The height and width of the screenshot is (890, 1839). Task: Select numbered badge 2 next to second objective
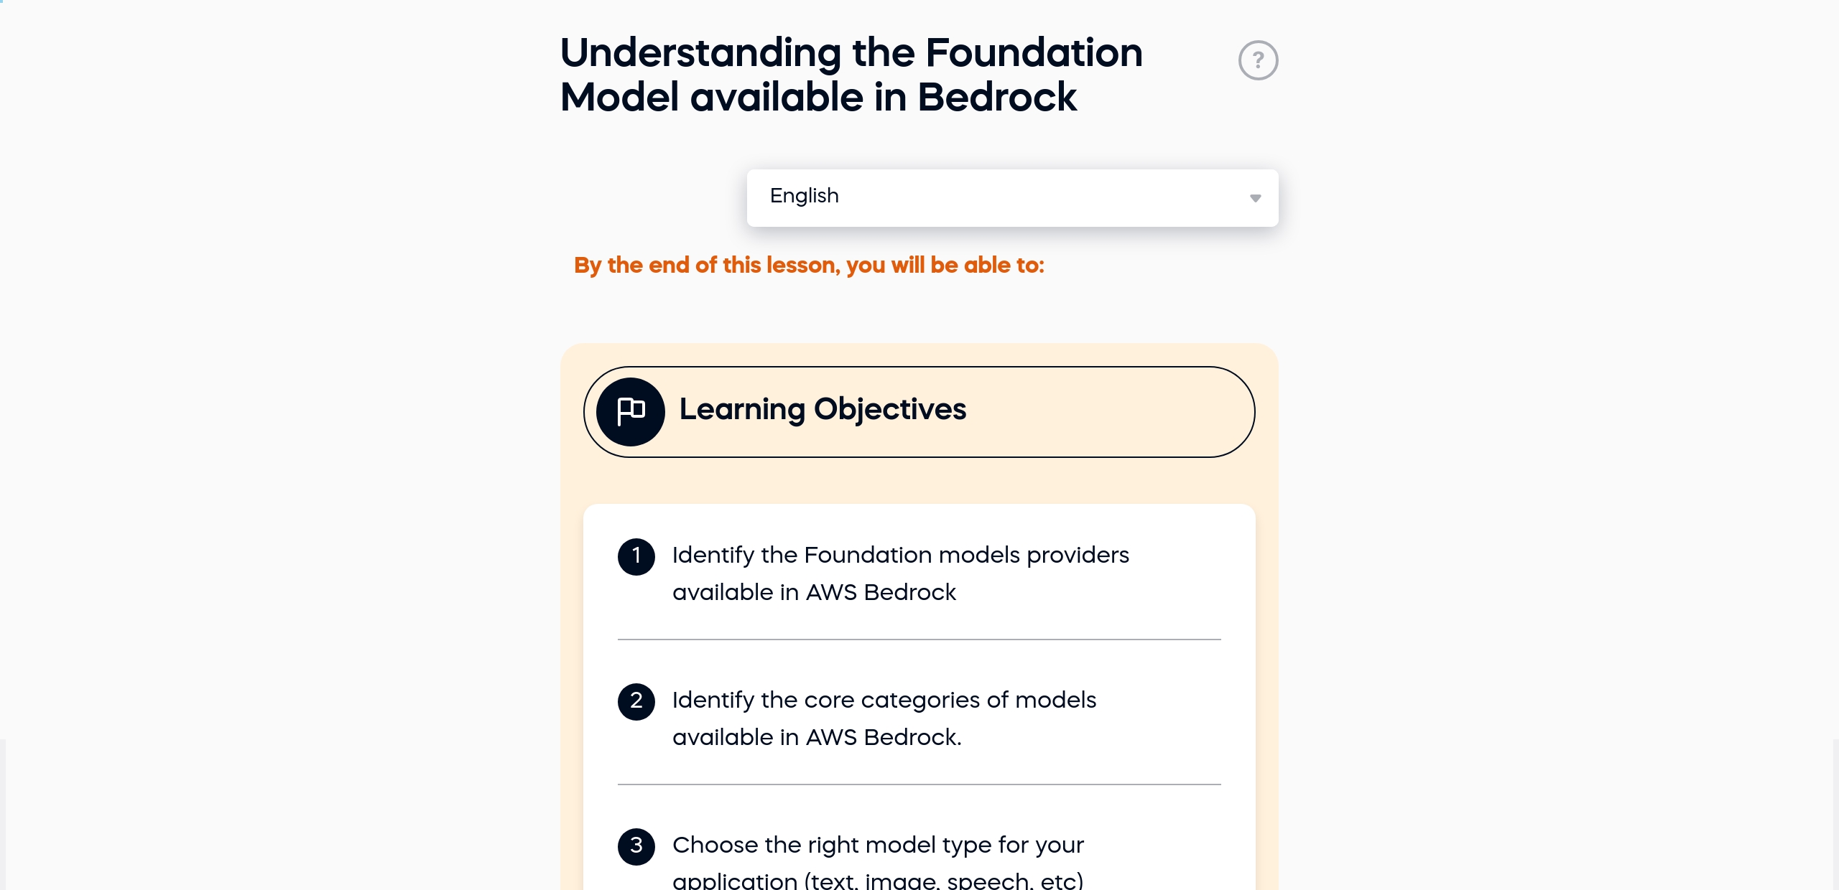pos(636,702)
